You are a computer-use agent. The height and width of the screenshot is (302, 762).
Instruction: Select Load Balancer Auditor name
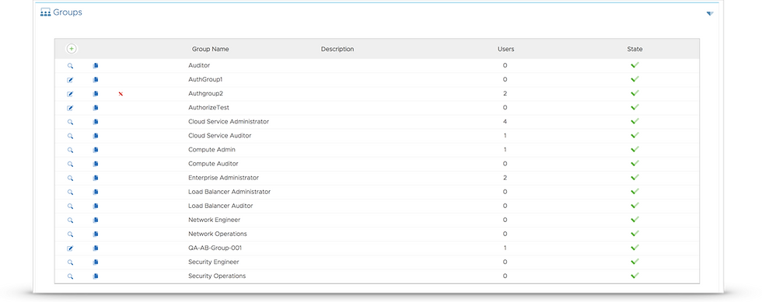[x=221, y=206]
